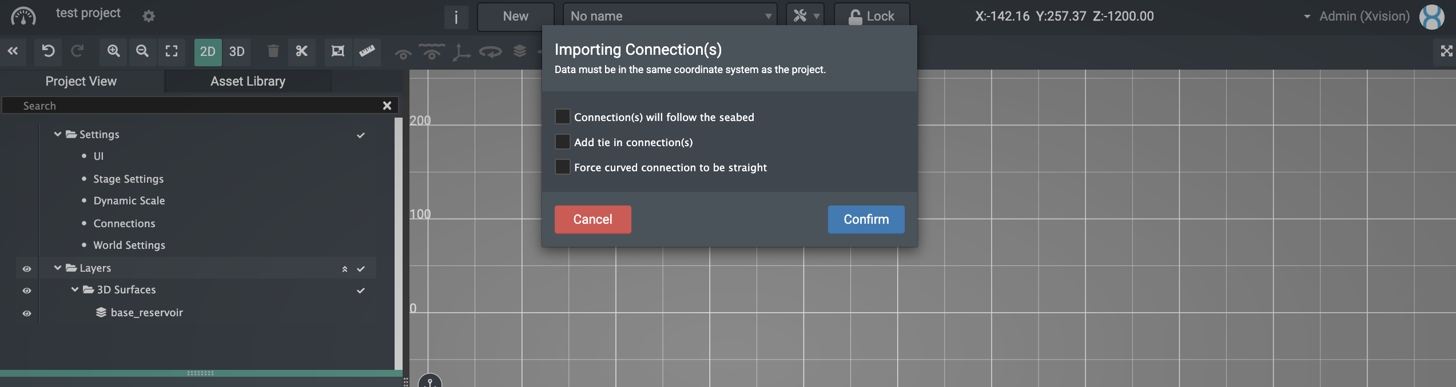Collapse side panel with double-chevron icon
1456x387 pixels.
tap(13, 51)
